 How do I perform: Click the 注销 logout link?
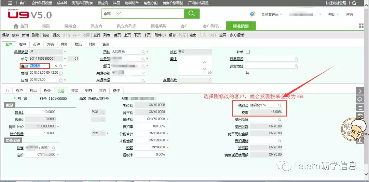coord(349,15)
